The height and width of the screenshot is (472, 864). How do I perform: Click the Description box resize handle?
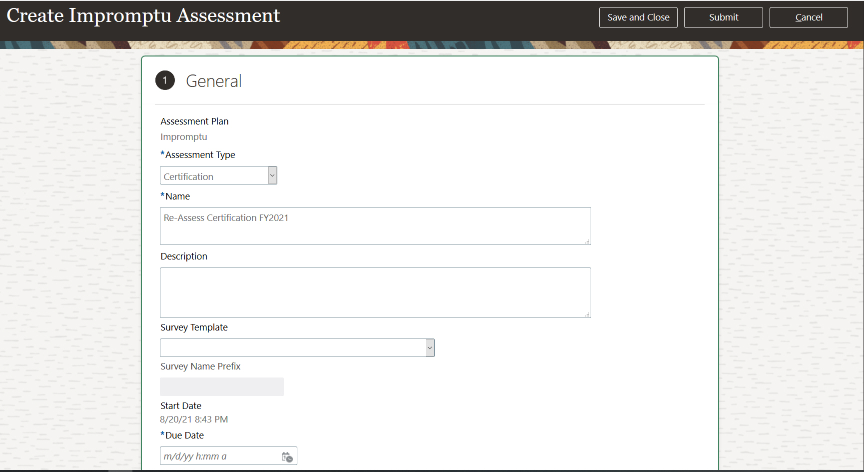coord(587,314)
